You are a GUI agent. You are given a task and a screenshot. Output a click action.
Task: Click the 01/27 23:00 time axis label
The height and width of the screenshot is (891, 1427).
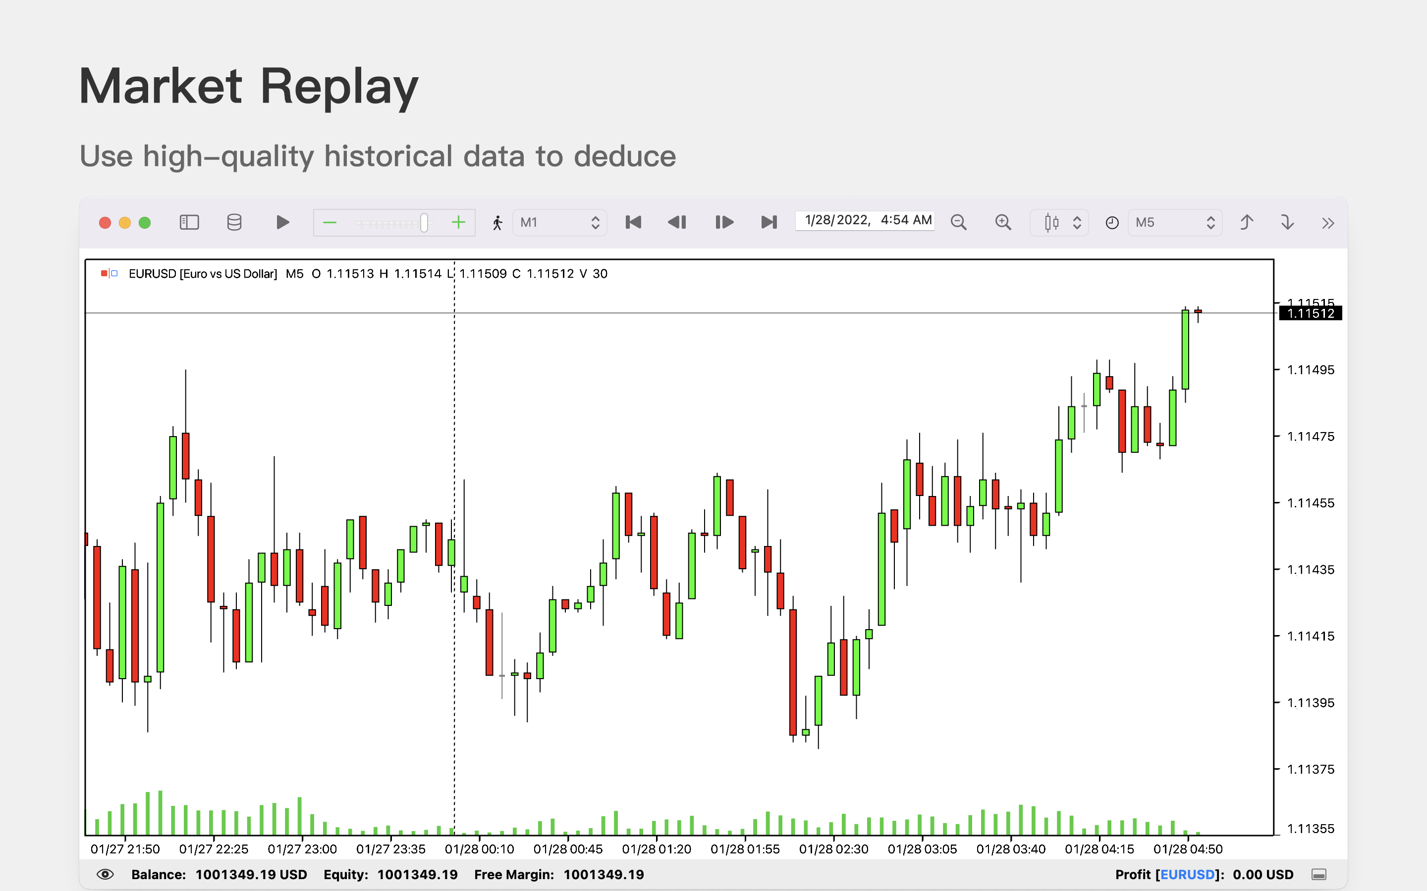click(302, 849)
